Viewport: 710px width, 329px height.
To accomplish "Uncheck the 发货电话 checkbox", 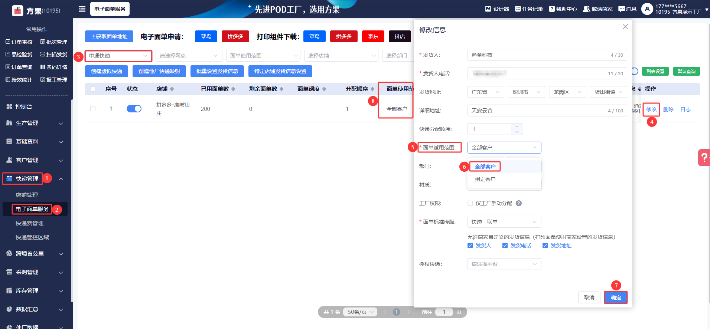I will [505, 246].
